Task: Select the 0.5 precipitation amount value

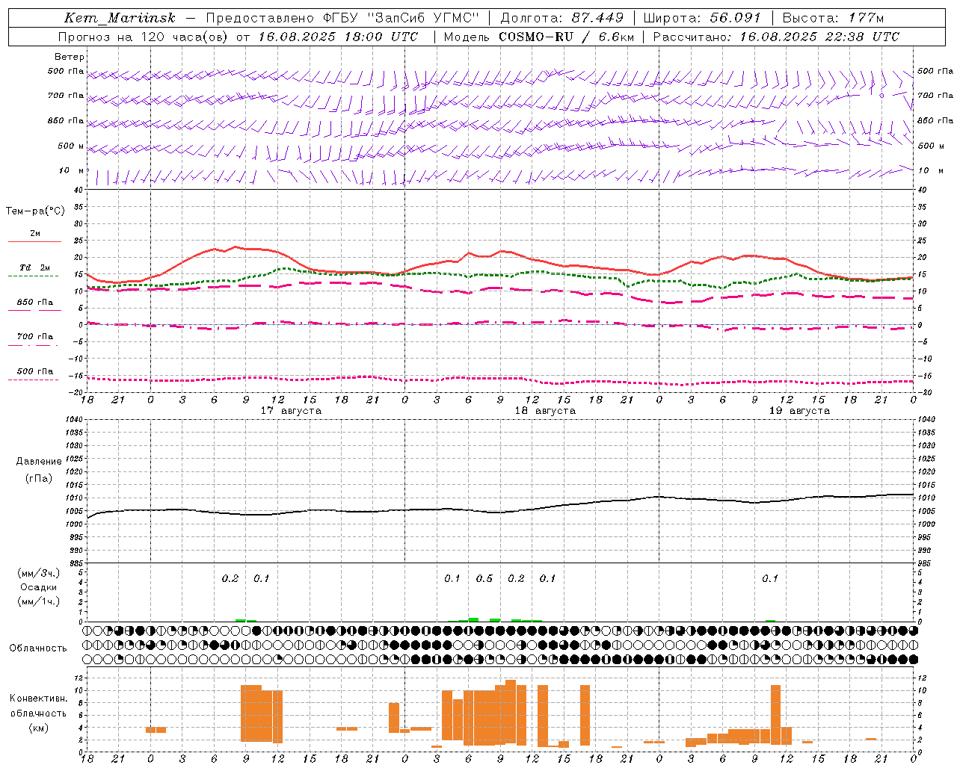Action: pos(484,578)
